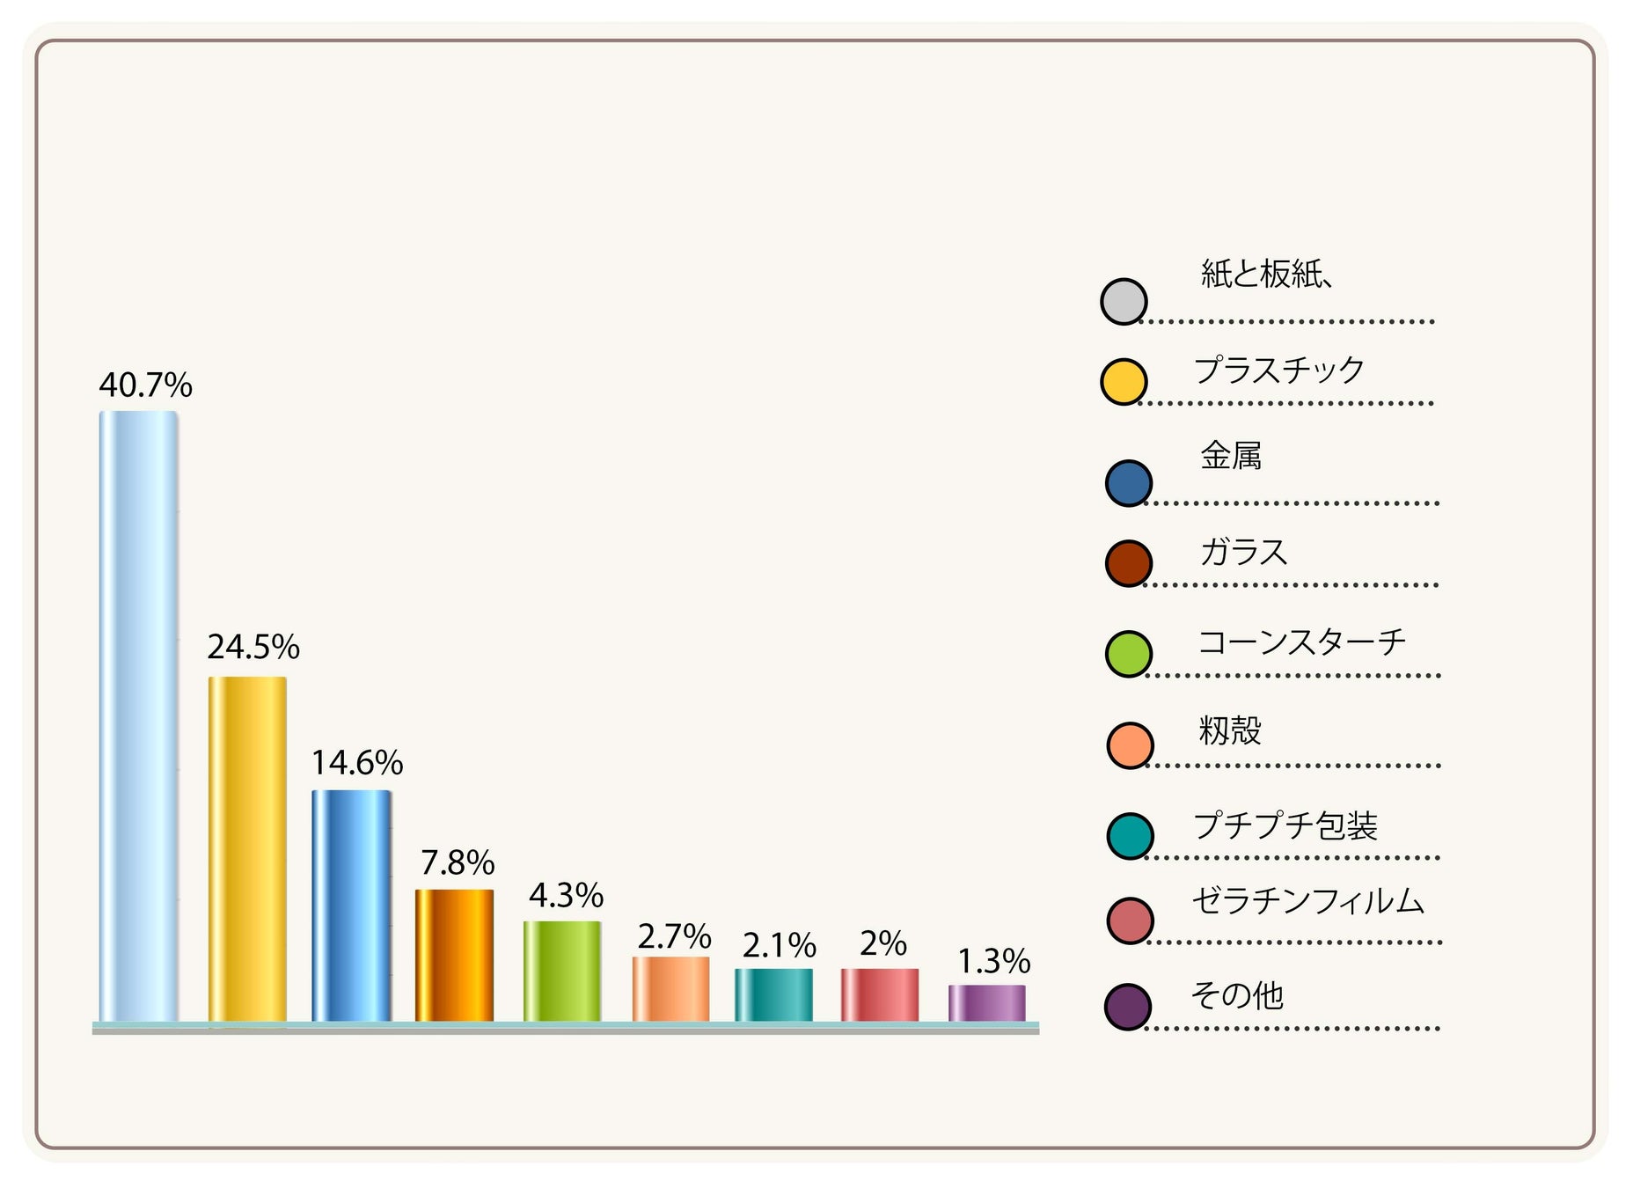Click the teal プチプチ包装 legend circle
Viewport: 1633px width, 1188px height.
tap(1130, 836)
